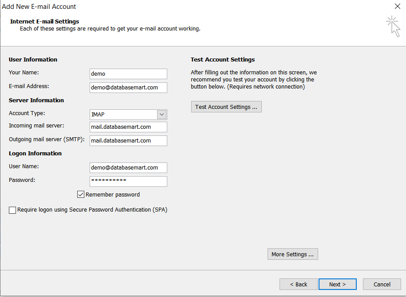Expand the account type selector arrow
Image resolution: width=406 pixels, height=297 pixels.
click(162, 114)
